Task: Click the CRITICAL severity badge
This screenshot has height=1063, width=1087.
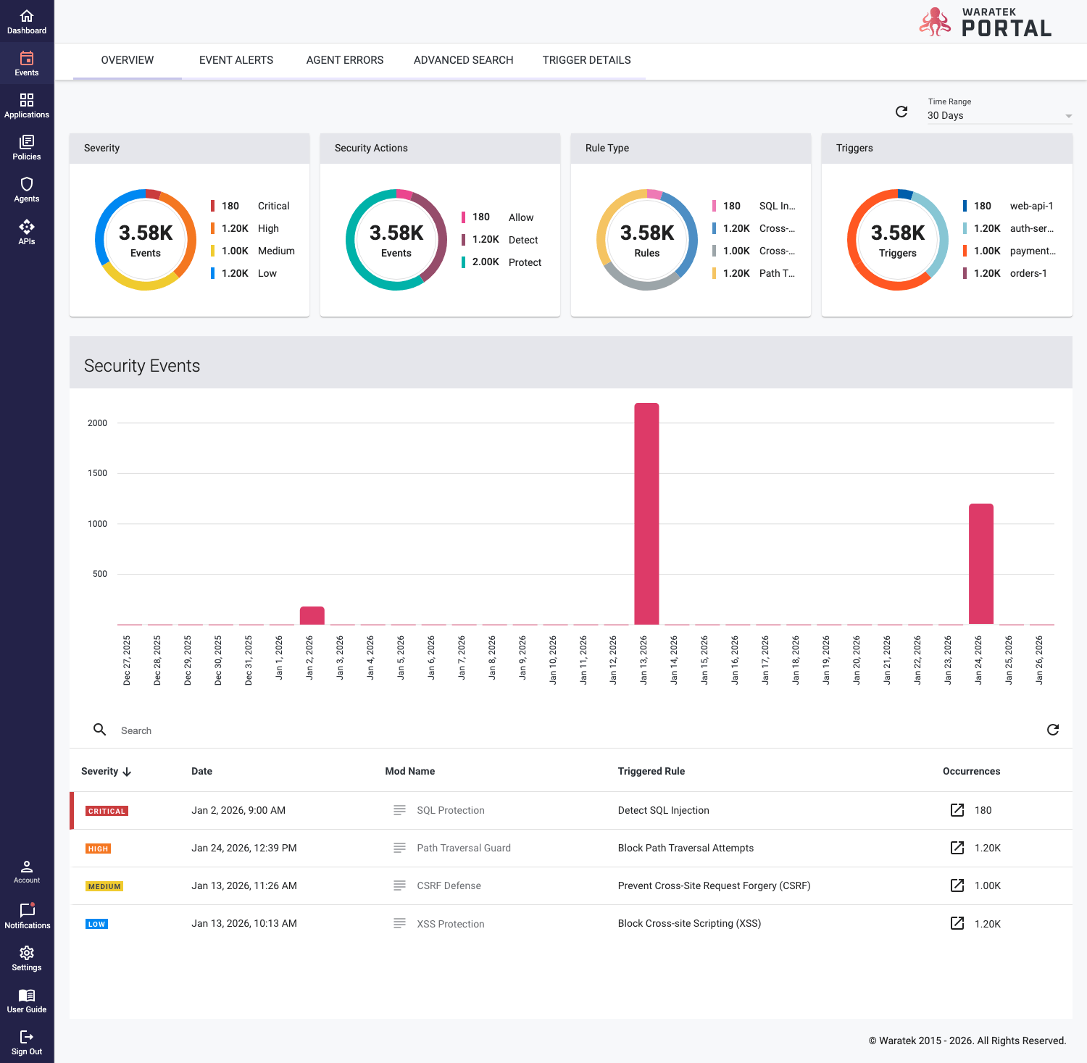Action: (x=107, y=811)
